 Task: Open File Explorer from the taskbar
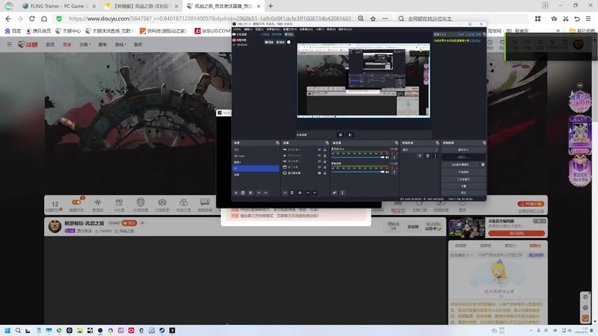coord(79,331)
